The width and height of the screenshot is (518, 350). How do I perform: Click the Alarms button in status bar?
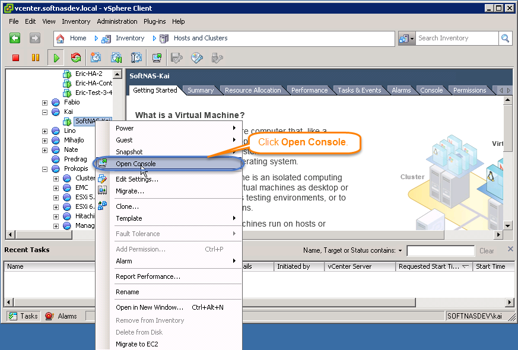coord(62,316)
